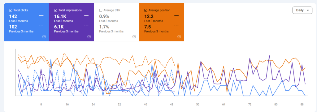This screenshot has height=112, width=317.
Task: Click the x-axis label 40
Action: coord(145,105)
